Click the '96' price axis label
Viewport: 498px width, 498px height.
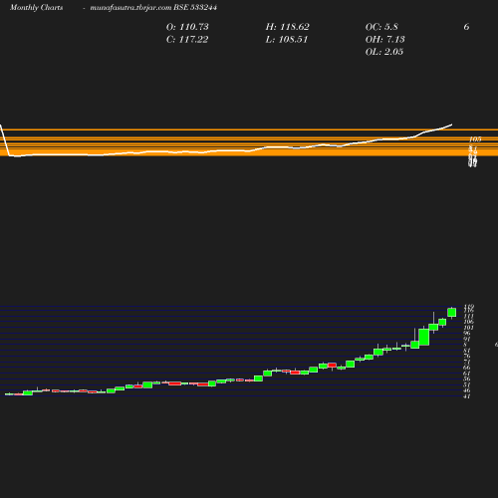pyautogui.click(x=467, y=334)
